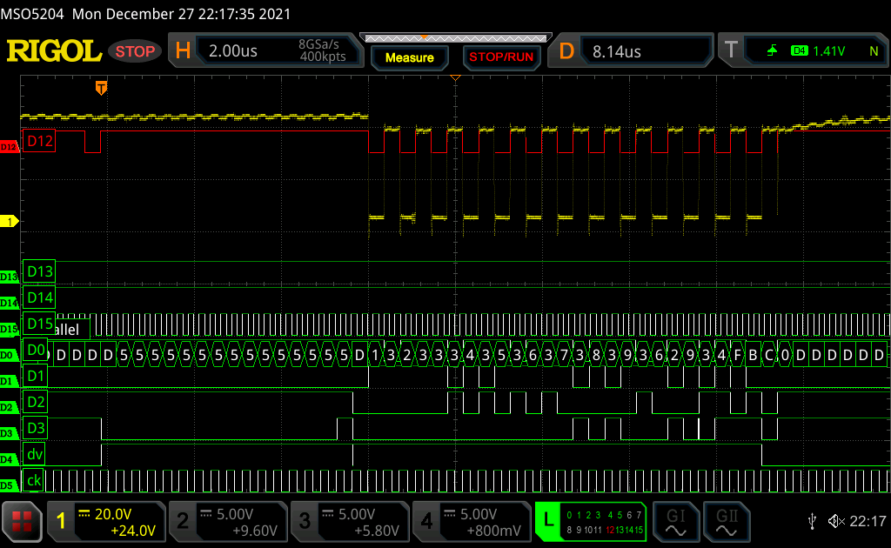Select the D1 channel label

click(x=35, y=376)
